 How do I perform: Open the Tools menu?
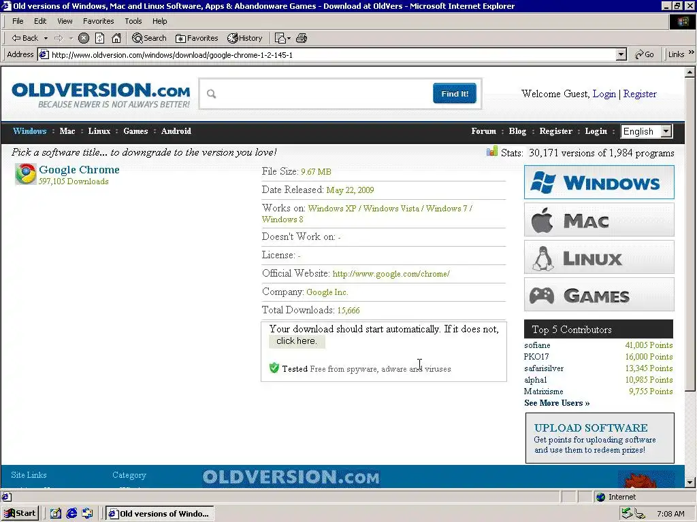pos(133,21)
